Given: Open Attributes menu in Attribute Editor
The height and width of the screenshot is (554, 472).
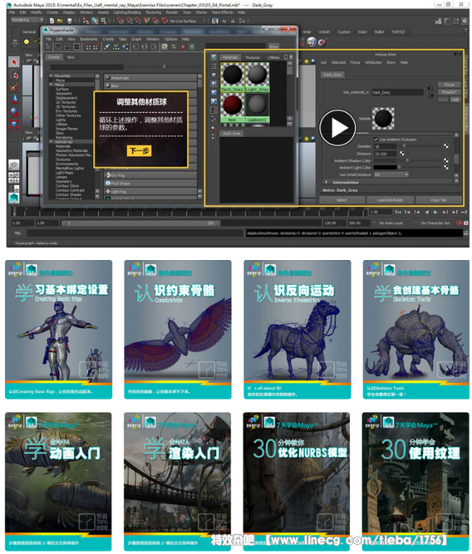Looking at the screenshot, I should [373, 62].
